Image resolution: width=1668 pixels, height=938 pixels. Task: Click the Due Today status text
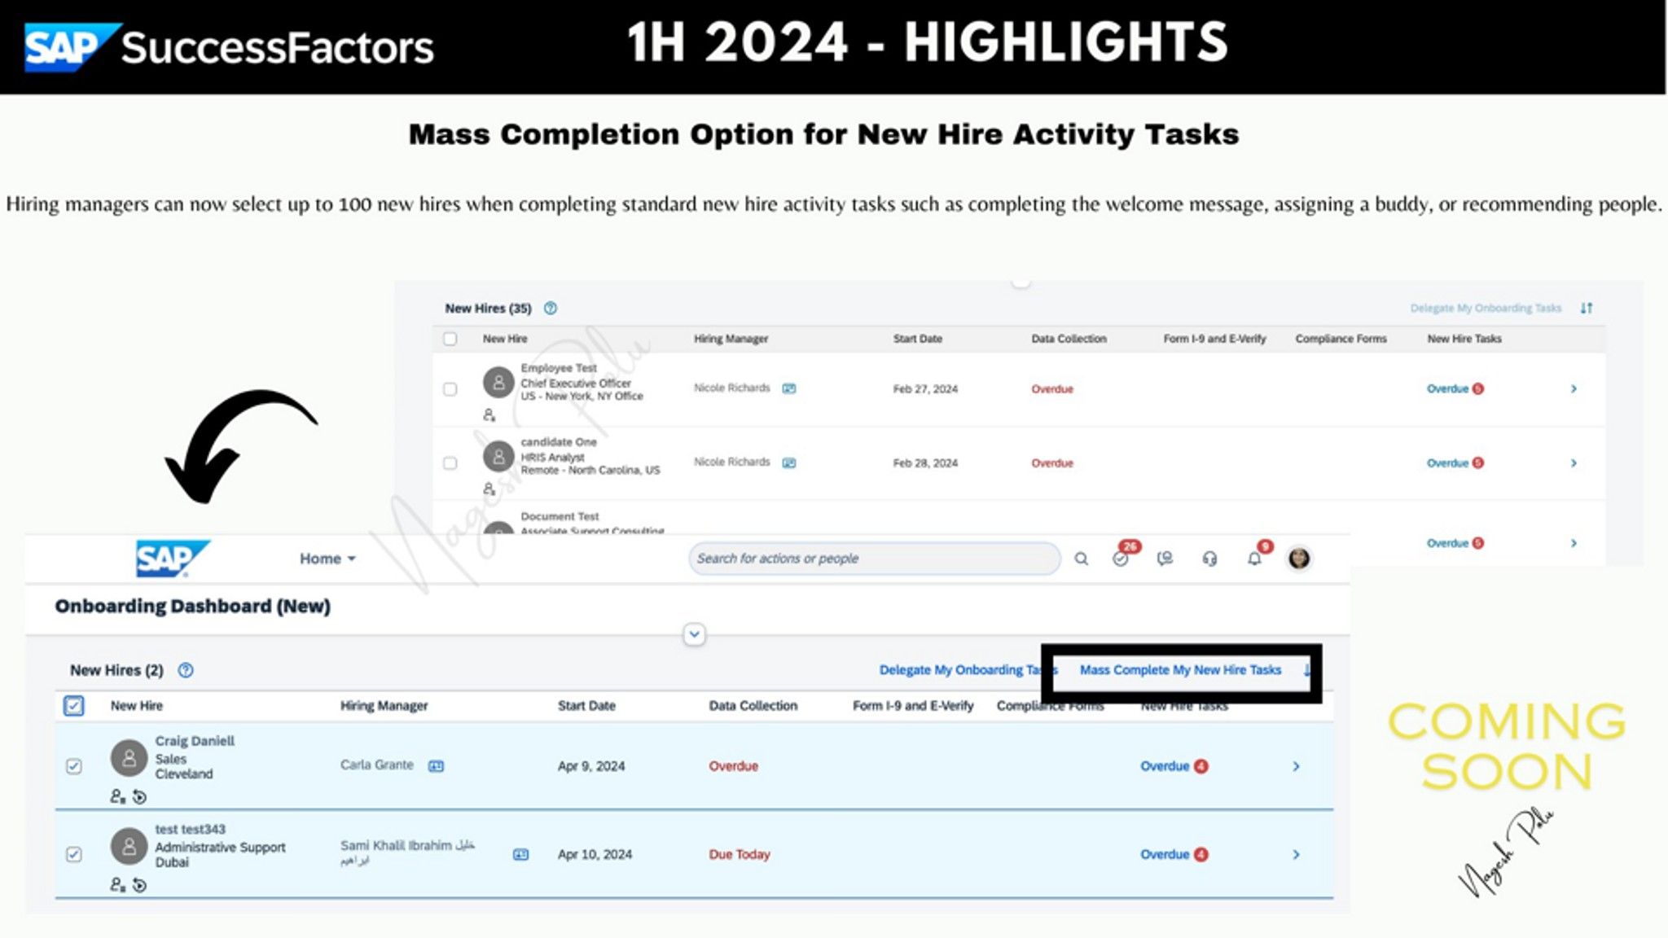pos(740,854)
